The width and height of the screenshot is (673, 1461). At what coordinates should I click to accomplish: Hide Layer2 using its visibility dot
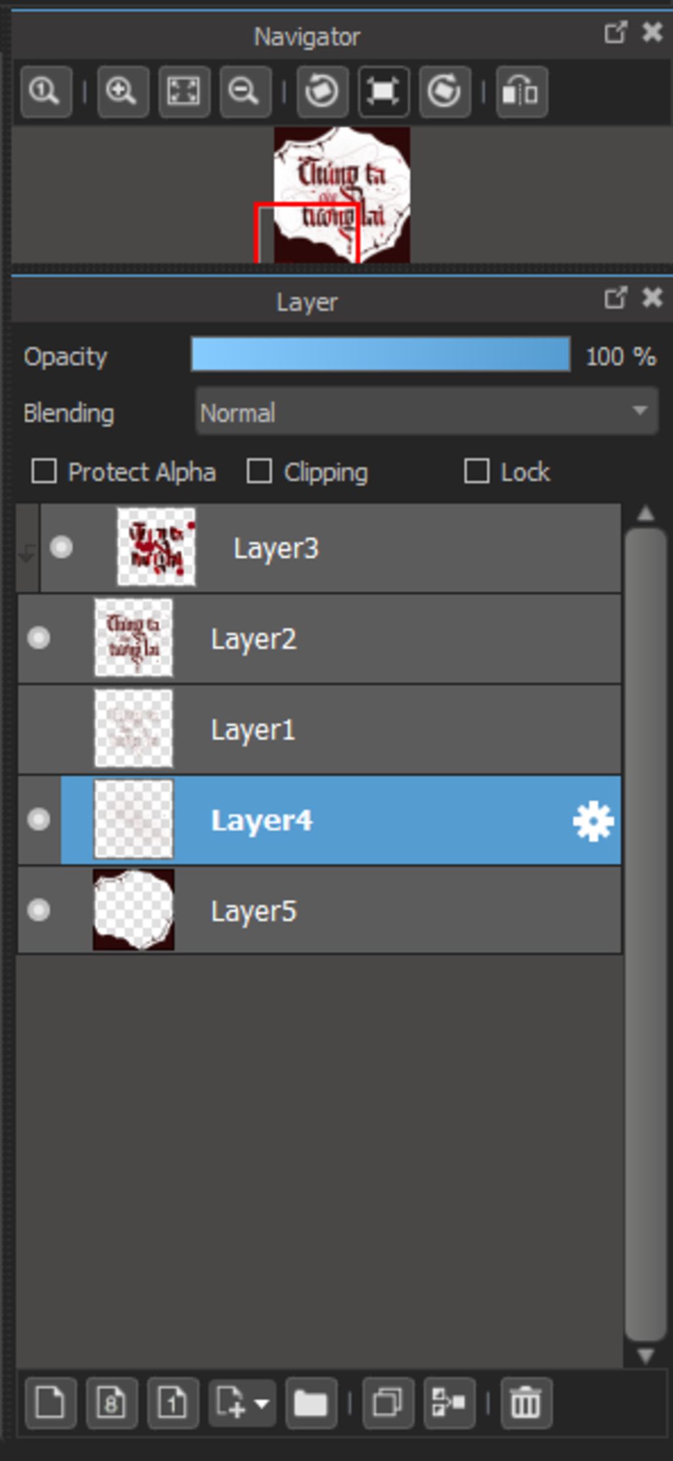click(39, 638)
